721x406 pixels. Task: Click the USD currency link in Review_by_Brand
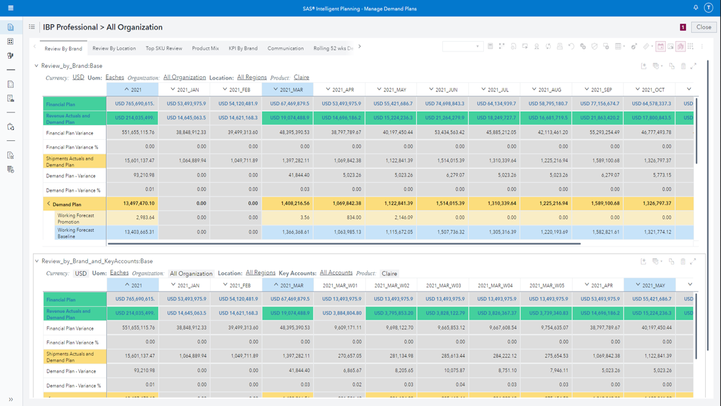pyautogui.click(x=78, y=77)
